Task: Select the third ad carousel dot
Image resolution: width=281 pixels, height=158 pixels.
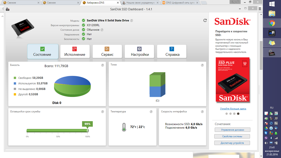Action: [x=234, y=114]
